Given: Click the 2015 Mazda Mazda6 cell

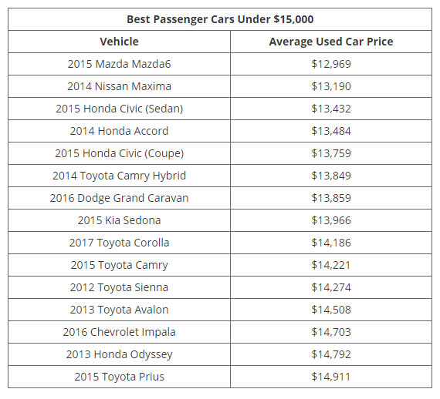Looking at the screenshot, I should pyautogui.click(x=119, y=64).
